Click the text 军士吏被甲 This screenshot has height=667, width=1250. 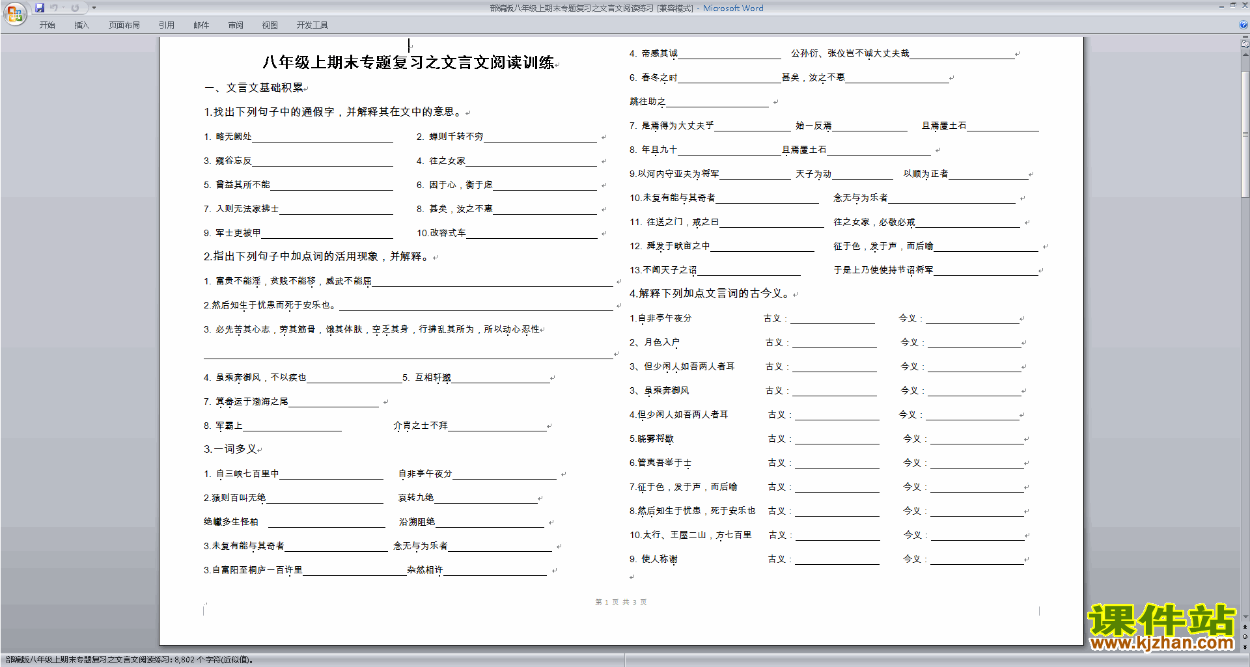(238, 233)
